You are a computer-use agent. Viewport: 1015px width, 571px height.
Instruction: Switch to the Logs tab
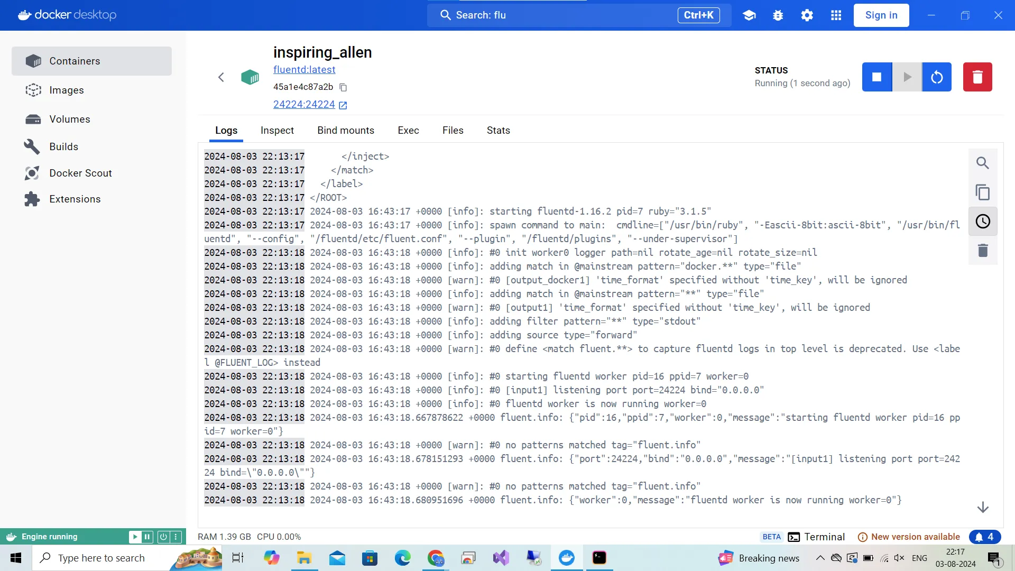226,131
